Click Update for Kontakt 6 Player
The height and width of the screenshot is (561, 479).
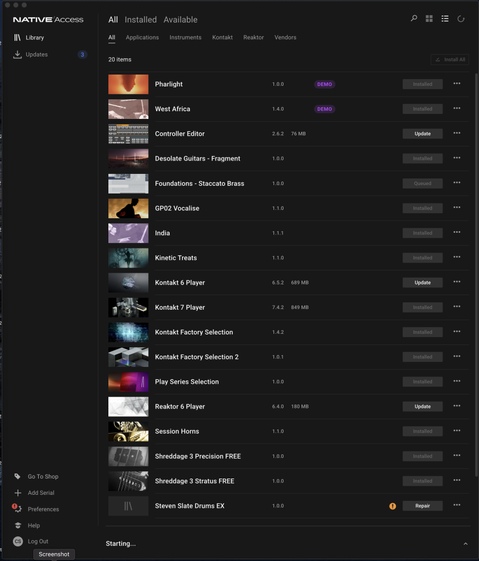(x=422, y=283)
